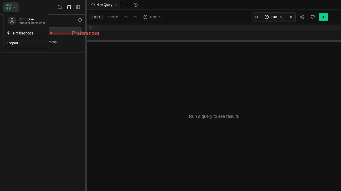Open the Recent queries button
This screenshot has width=341, height=191.
tap(152, 17)
